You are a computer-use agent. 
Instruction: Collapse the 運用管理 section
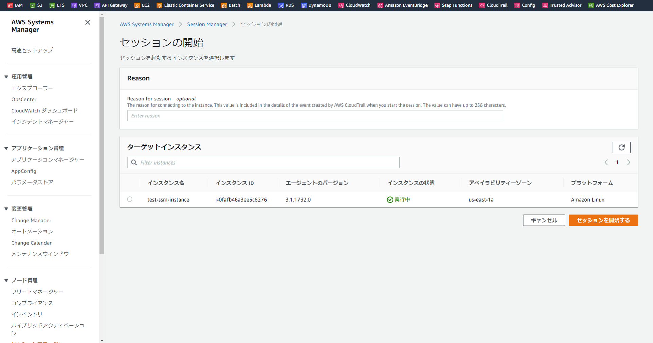[x=6, y=76]
